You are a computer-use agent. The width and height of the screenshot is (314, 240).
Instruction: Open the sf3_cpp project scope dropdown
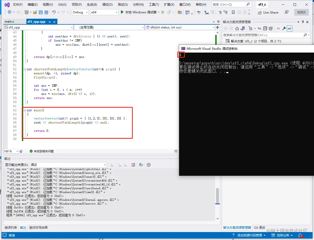coord(38,27)
